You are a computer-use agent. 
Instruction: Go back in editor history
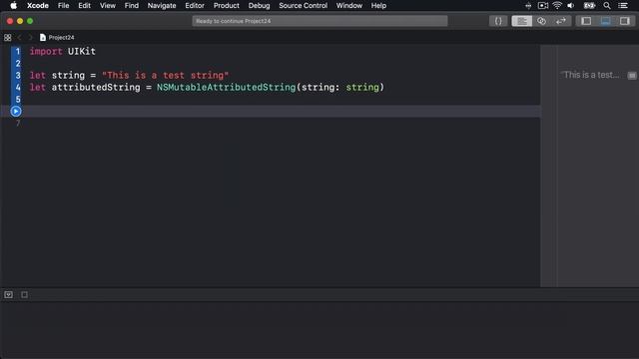[19, 38]
